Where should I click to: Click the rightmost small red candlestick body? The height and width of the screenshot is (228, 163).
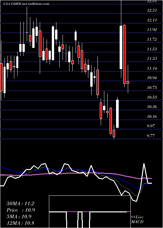pyautogui.click(x=128, y=82)
